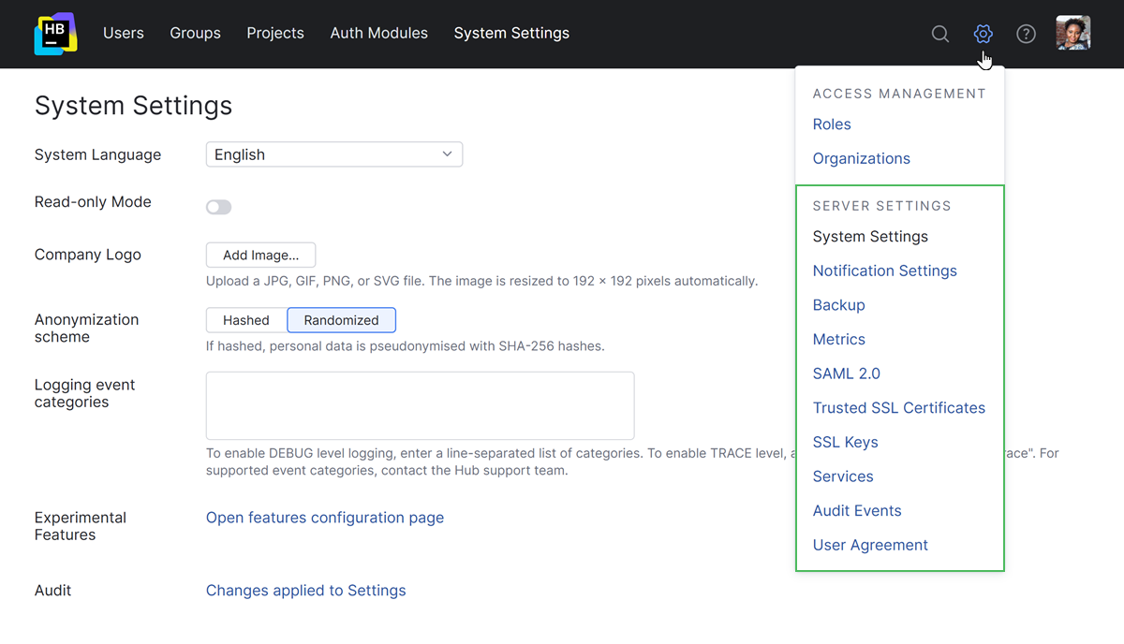Navigate to Audit Events in menu

click(x=857, y=511)
